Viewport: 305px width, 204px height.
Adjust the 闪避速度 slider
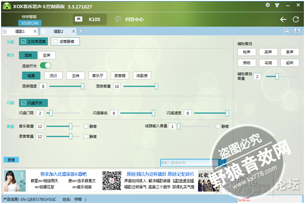coord(227,113)
